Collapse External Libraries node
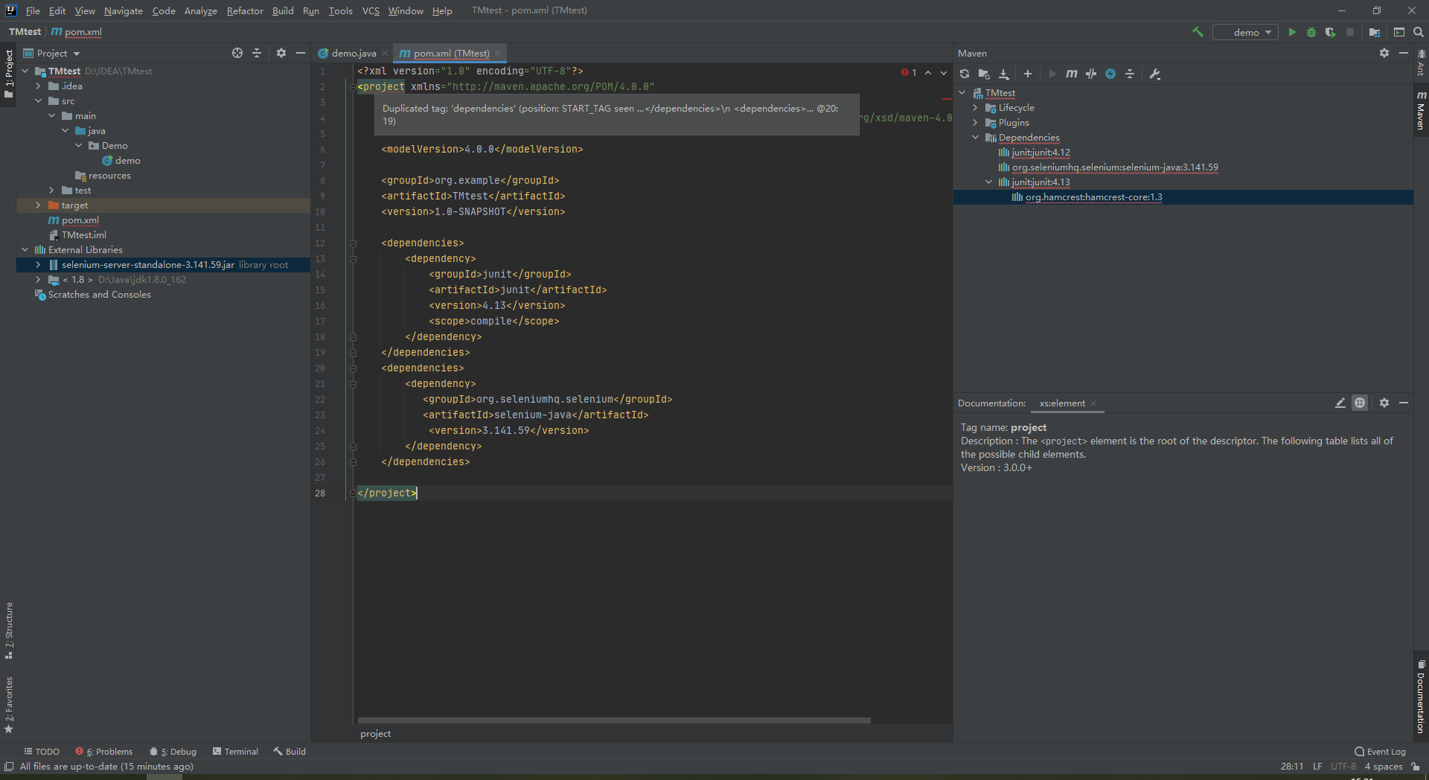The height and width of the screenshot is (780, 1429). click(x=25, y=250)
